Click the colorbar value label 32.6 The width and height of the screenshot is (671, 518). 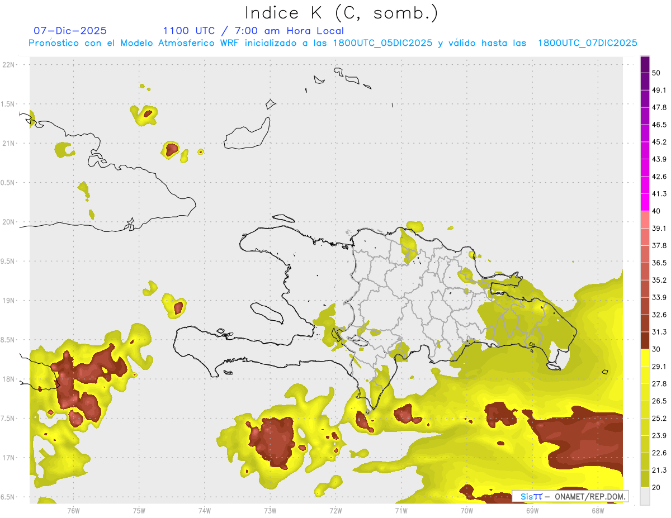(659, 315)
